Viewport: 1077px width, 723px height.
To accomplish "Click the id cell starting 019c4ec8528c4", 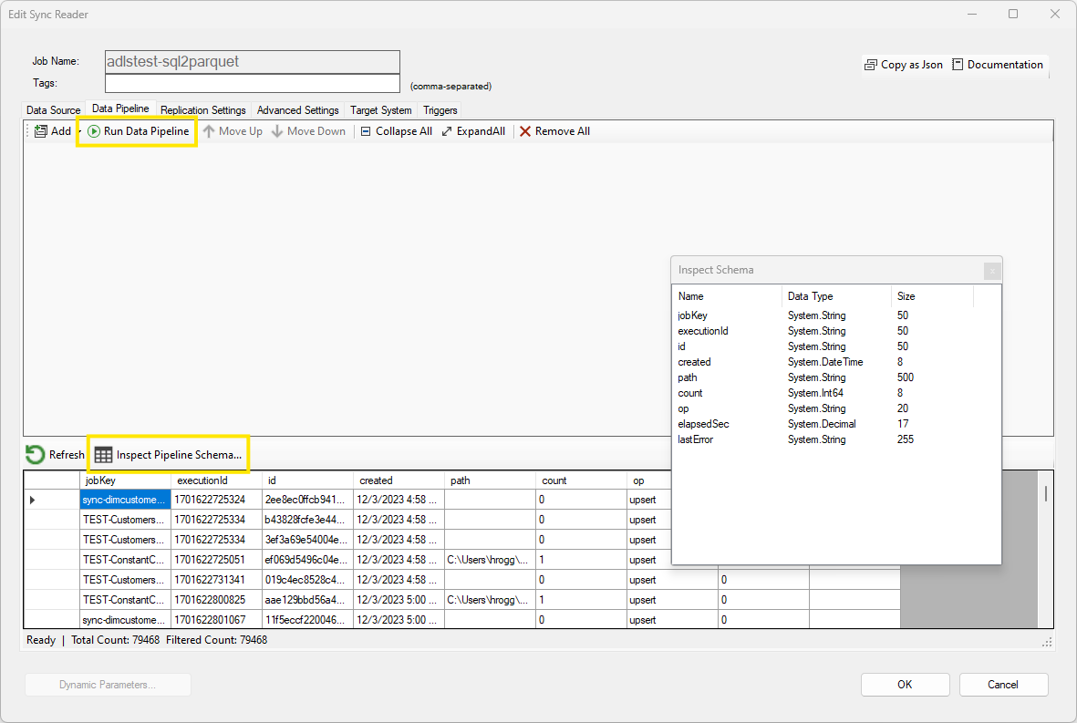I will tap(307, 580).
